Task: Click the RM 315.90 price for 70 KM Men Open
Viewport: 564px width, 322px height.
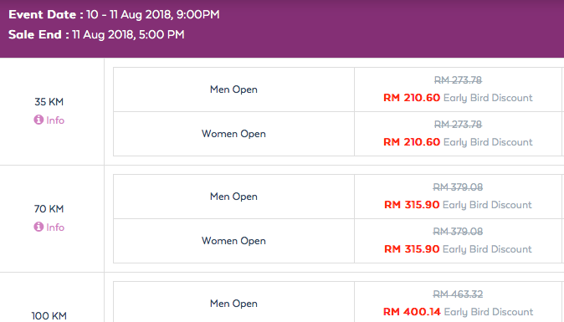Action: [x=412, y=205]
